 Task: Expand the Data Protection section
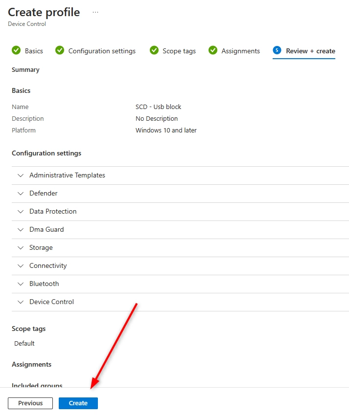click(20, 211)
